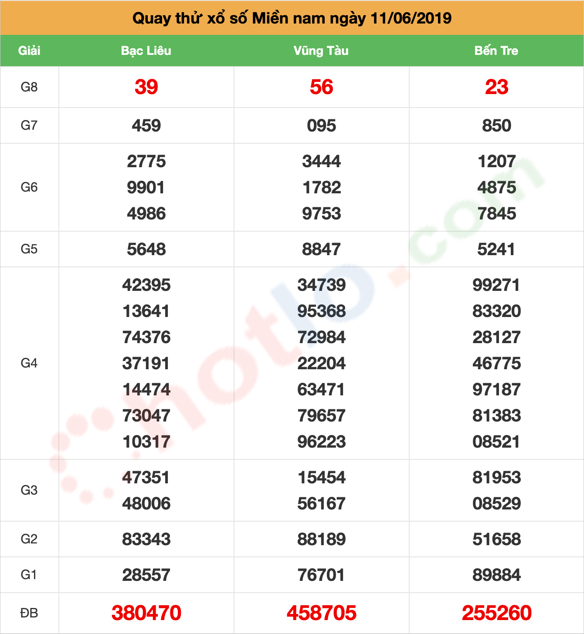Select G4 number 81383
This screenshot has height=634, width=584.
pyautogui.click(x=497, y=416)
